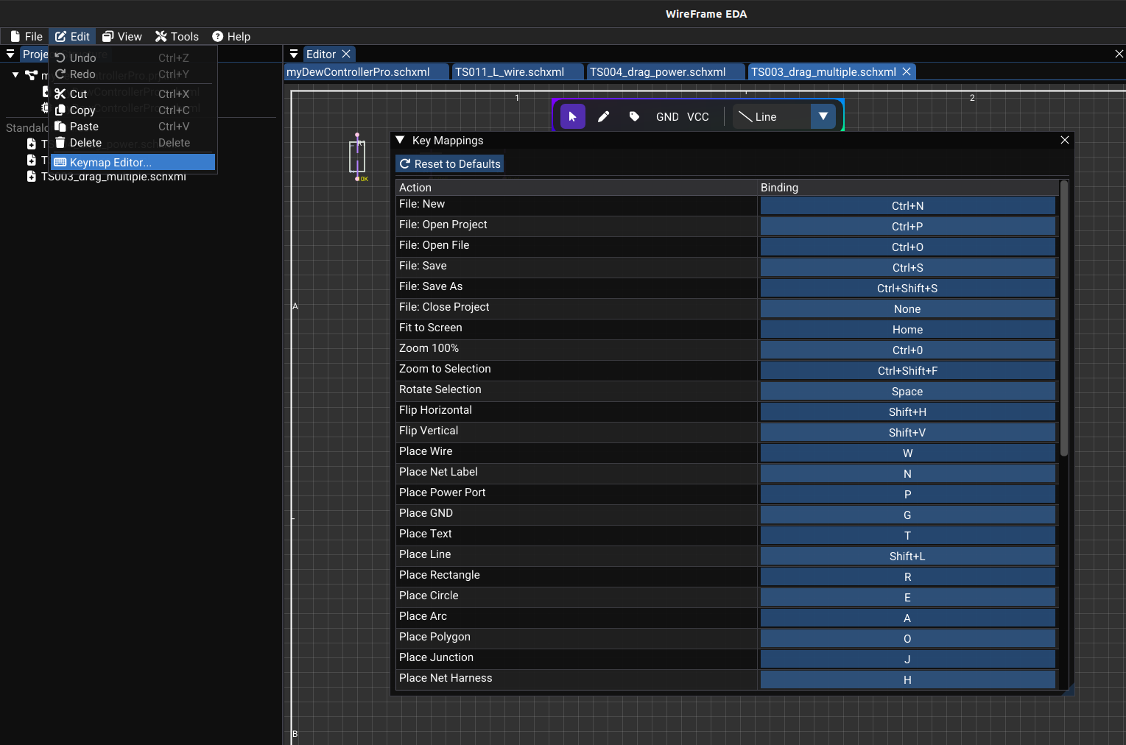This screenshot has height=745, width=1126.
Task: Click the Action column header
Action: coord(577,187)
